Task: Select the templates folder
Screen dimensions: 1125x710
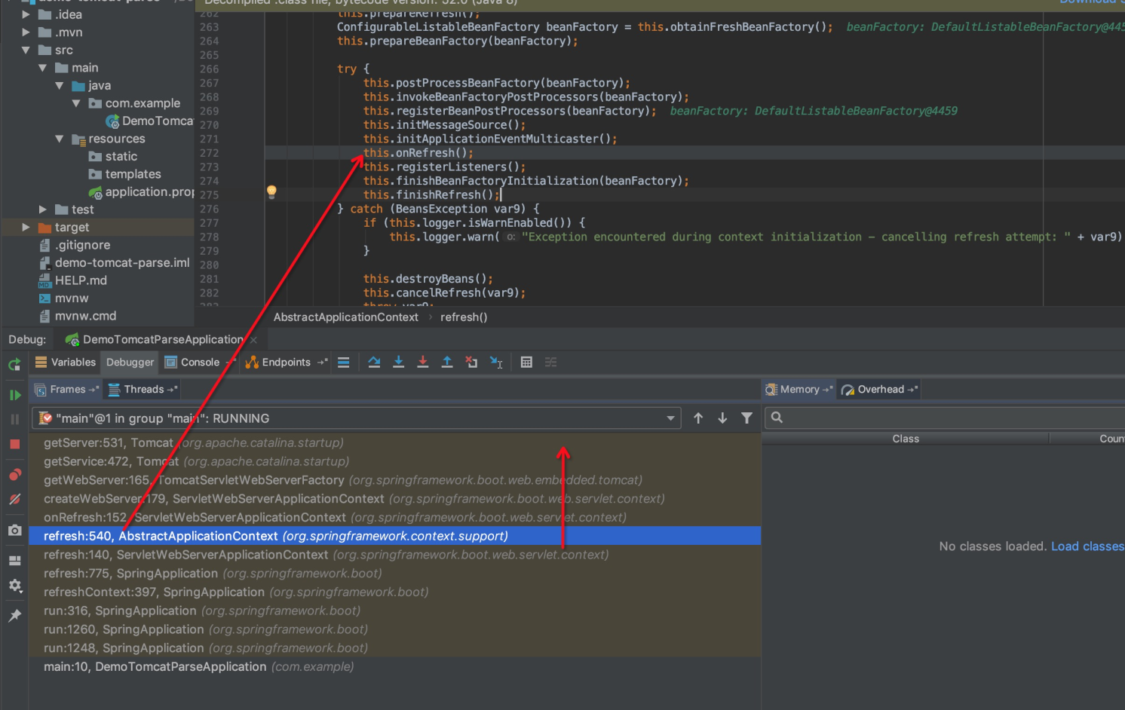Action: (124, 174)
